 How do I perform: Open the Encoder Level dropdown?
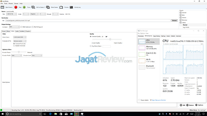(x=37, y=55)
